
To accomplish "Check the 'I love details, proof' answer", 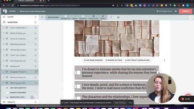I will pyautogui.click(x=79, y=86).
